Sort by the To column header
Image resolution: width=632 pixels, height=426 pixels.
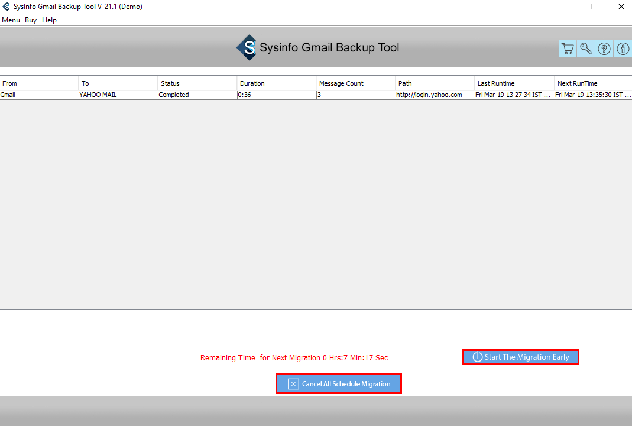point(118,83)
